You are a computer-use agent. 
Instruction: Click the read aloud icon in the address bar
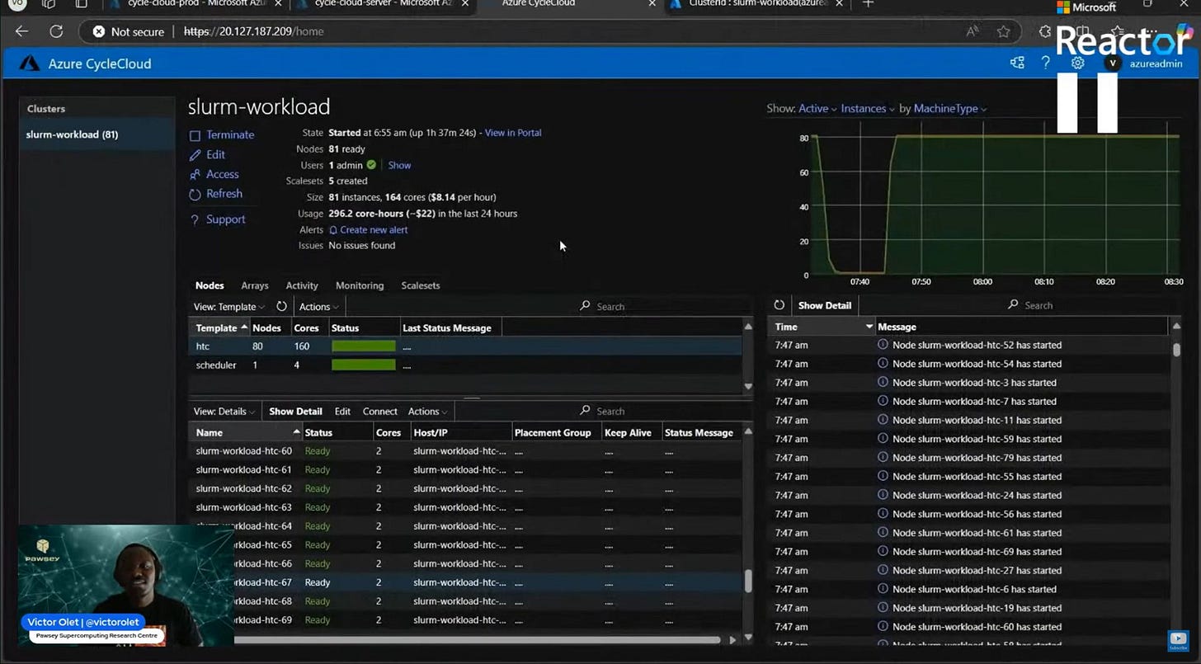tap(973, 31)
